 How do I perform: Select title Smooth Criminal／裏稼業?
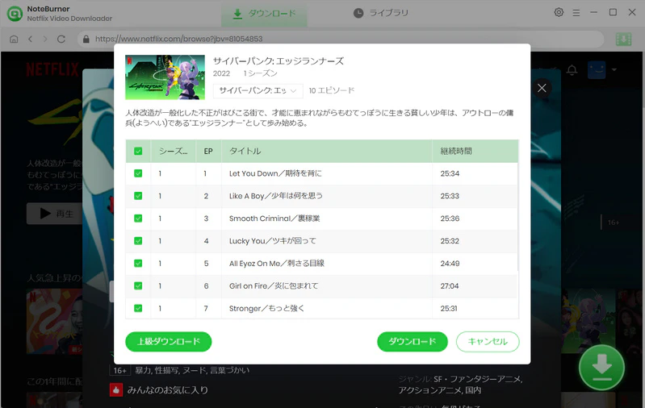point(274,219)
